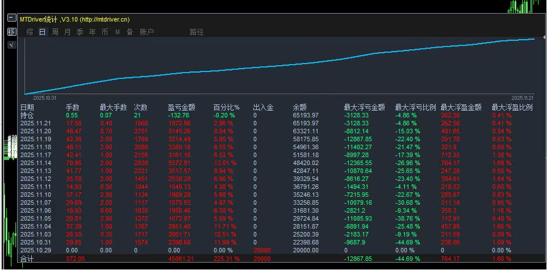
Task: Click the 合计 totals row label
Action: click(x=27, y=259)
